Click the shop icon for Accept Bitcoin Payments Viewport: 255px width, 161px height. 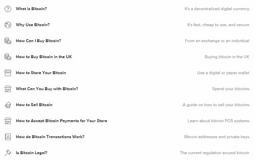click(x=8, y=121)
